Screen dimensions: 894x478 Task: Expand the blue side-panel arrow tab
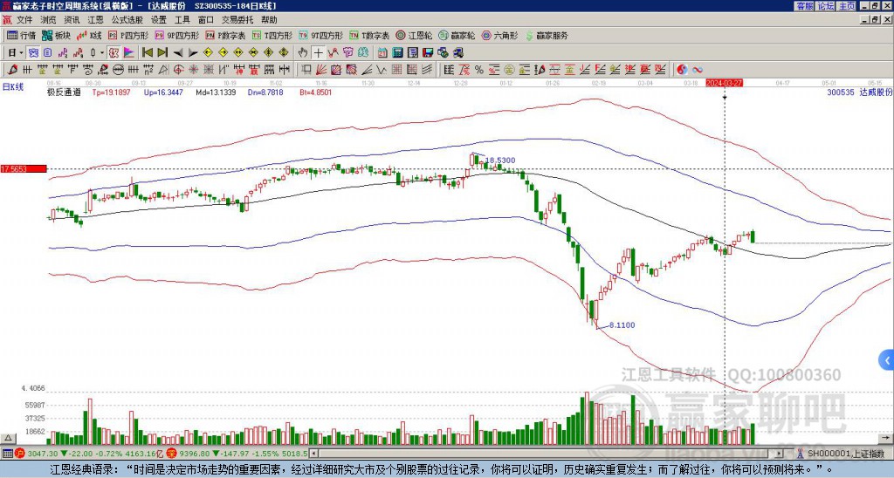(887, 360)
